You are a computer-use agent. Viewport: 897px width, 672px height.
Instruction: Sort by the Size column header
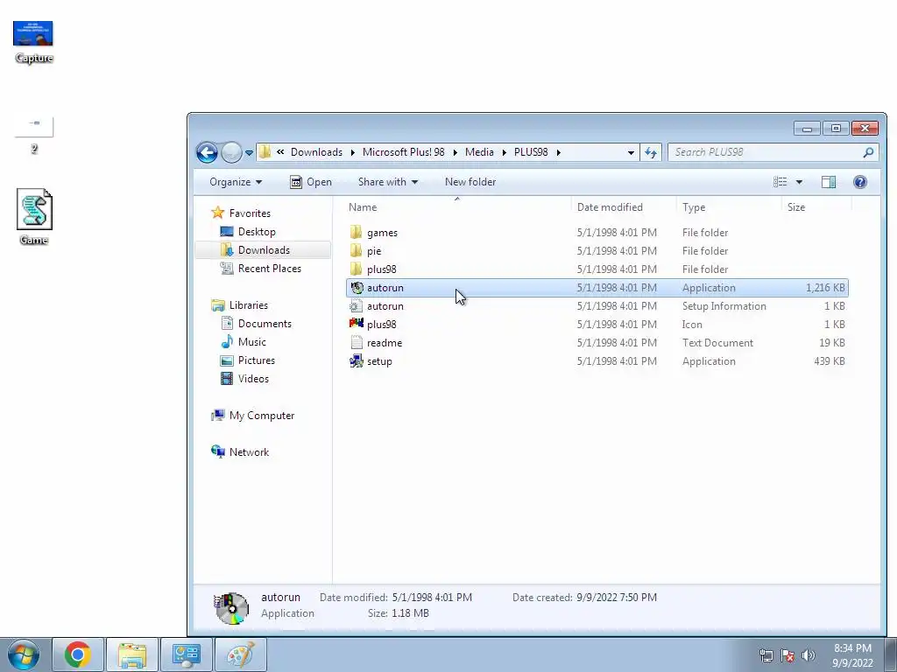795,207
